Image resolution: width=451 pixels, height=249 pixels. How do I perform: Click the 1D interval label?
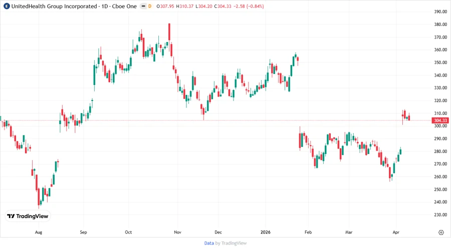point(104,6)
